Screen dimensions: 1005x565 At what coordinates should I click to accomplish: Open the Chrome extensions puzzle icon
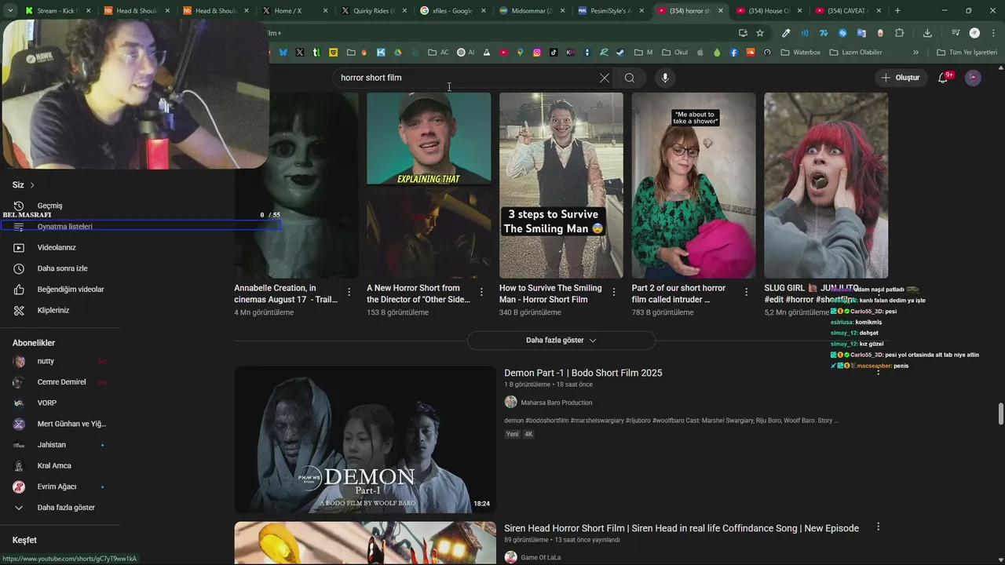[899, 33]
